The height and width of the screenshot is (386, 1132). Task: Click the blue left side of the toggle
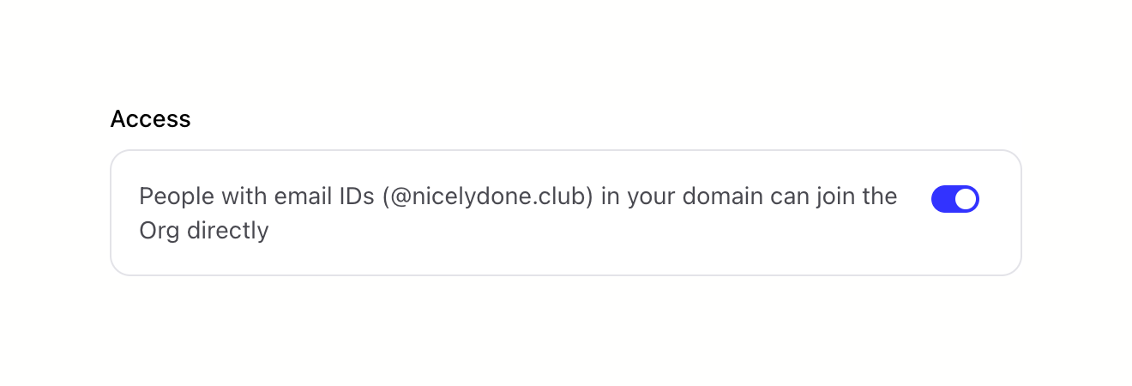tap(942, 199)
